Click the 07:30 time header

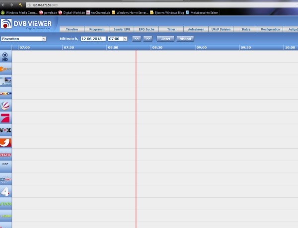pos(69,48)
